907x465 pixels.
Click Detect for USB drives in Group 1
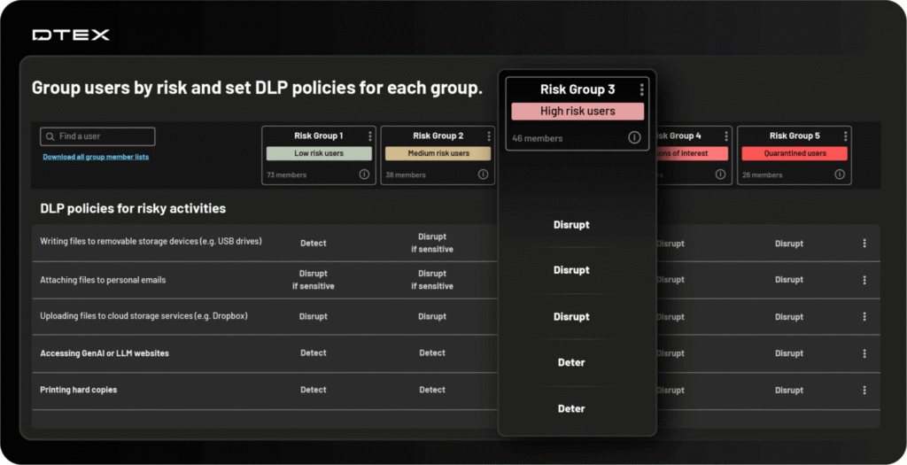314,243
